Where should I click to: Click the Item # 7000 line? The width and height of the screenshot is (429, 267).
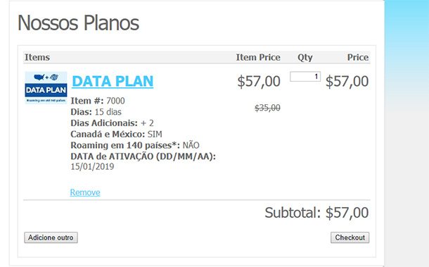click(x=98, y=101)
